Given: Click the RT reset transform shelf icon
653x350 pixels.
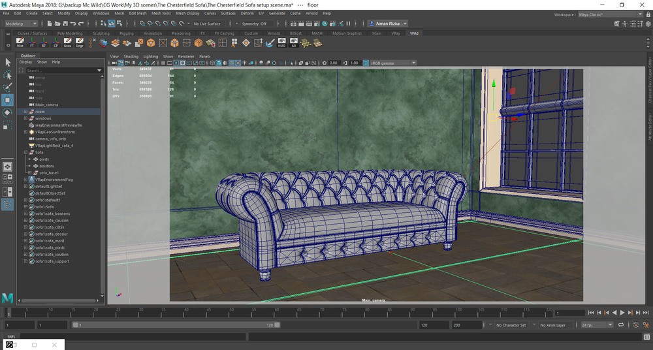Looking at the screenshot, I should [x=44, y=42].
